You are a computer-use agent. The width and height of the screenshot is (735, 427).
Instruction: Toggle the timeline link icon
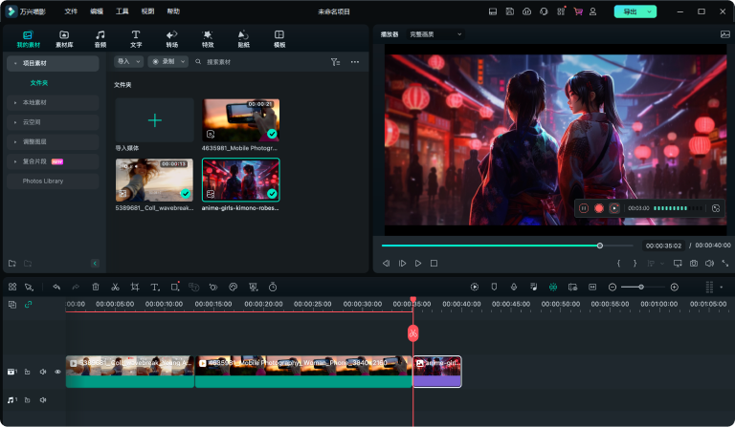click(x=28, y=304)
